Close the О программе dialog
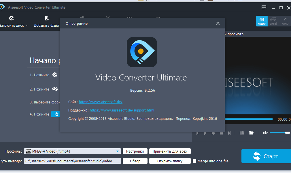The image size is (291, 173). point(218,24)
